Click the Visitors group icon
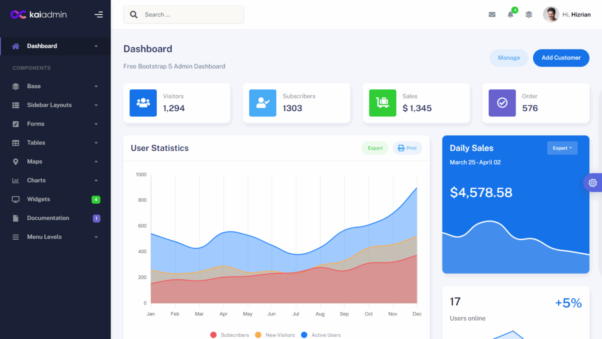Viewport: 602px width, 339px height. [x=143, y=103]
